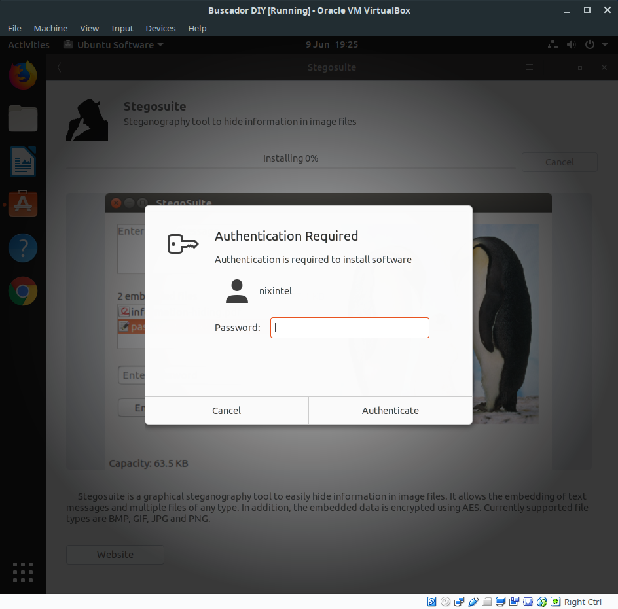Click the keyboard capture green arrow icon

point(555,602)
